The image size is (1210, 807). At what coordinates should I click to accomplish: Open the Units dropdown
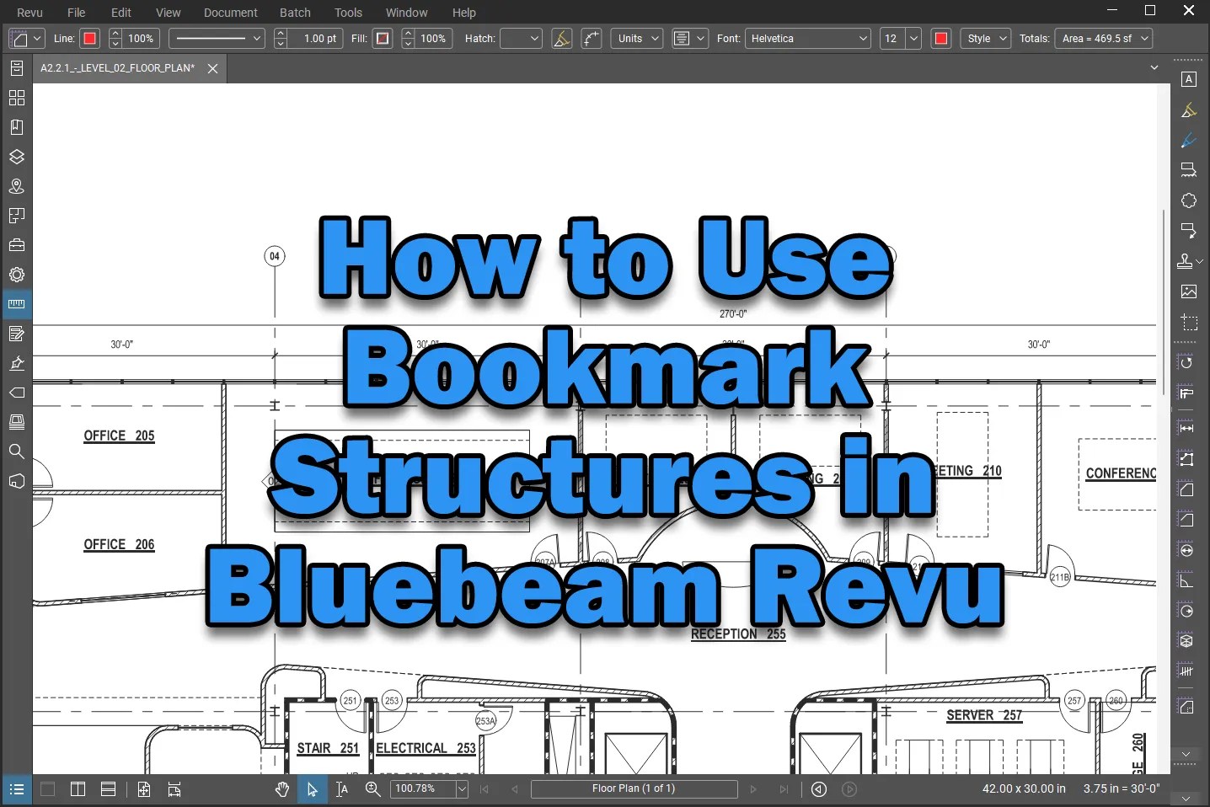(x=635, y=38)
